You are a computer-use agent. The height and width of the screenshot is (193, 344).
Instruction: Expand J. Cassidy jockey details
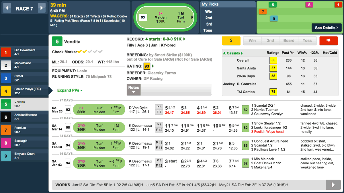tap(233, 53)
